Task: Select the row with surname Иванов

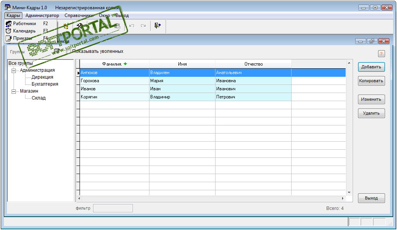Action: pos(213,89)
